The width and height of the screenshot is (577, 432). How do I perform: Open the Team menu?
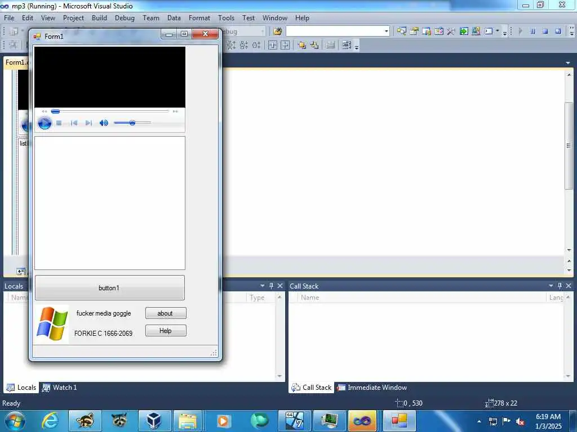(151, 17)
